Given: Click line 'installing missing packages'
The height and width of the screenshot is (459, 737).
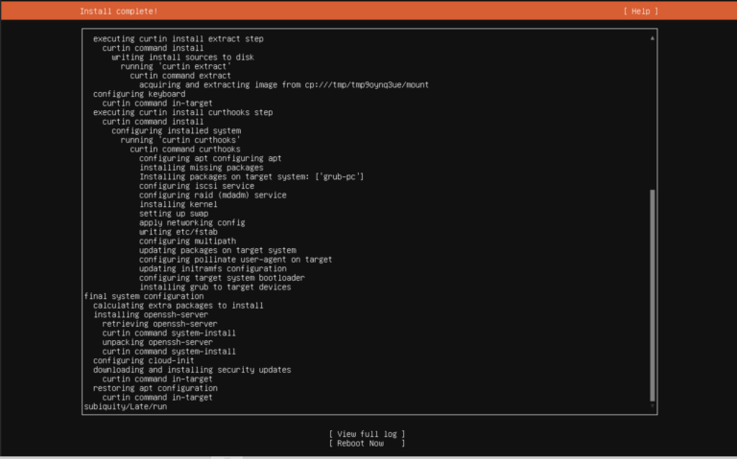Looking at the screenshot, I should 202,168.
